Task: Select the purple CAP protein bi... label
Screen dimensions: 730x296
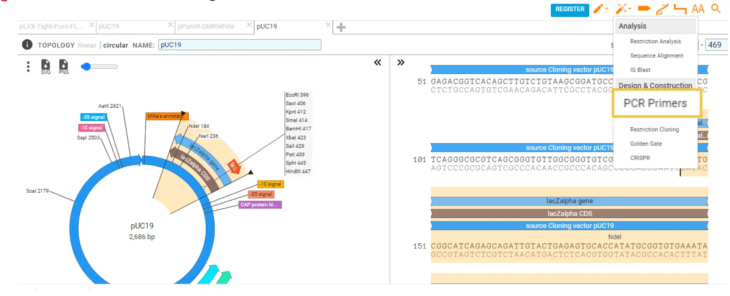Action: click(x=260, y=205)
